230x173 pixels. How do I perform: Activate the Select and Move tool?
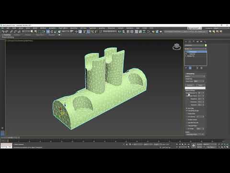click(48, 32)
